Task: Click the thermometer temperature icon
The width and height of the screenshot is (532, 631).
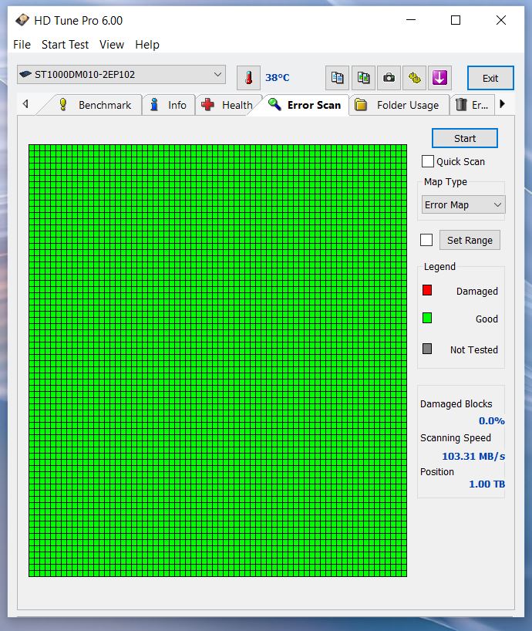Action: (x=248, y=78)
